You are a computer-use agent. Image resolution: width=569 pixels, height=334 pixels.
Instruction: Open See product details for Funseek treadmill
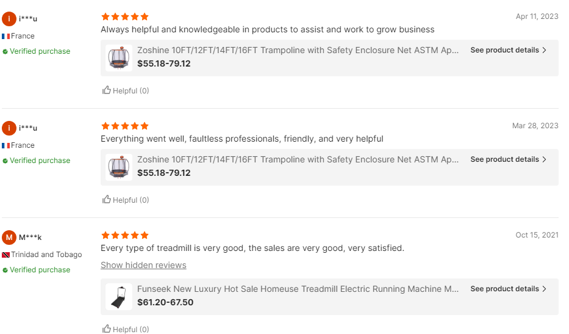(508, 289)
